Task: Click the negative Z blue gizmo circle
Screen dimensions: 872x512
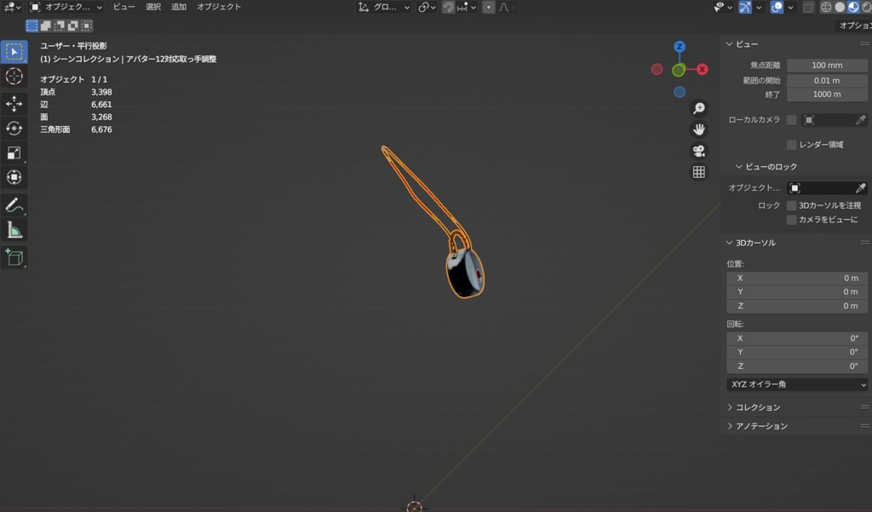Action: (x=679, y=92)
